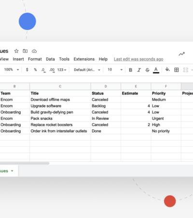
Task: Click the move to folder icon
Action: [25, 51]
